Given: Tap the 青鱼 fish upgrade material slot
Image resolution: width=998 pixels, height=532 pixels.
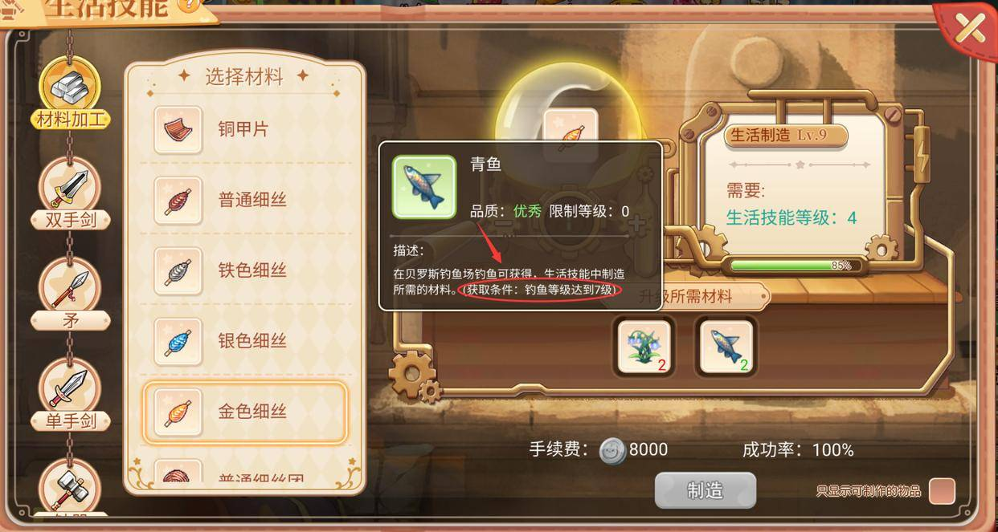Looking at the screenshot, I should pyautogui.click(x=726, y=347).
